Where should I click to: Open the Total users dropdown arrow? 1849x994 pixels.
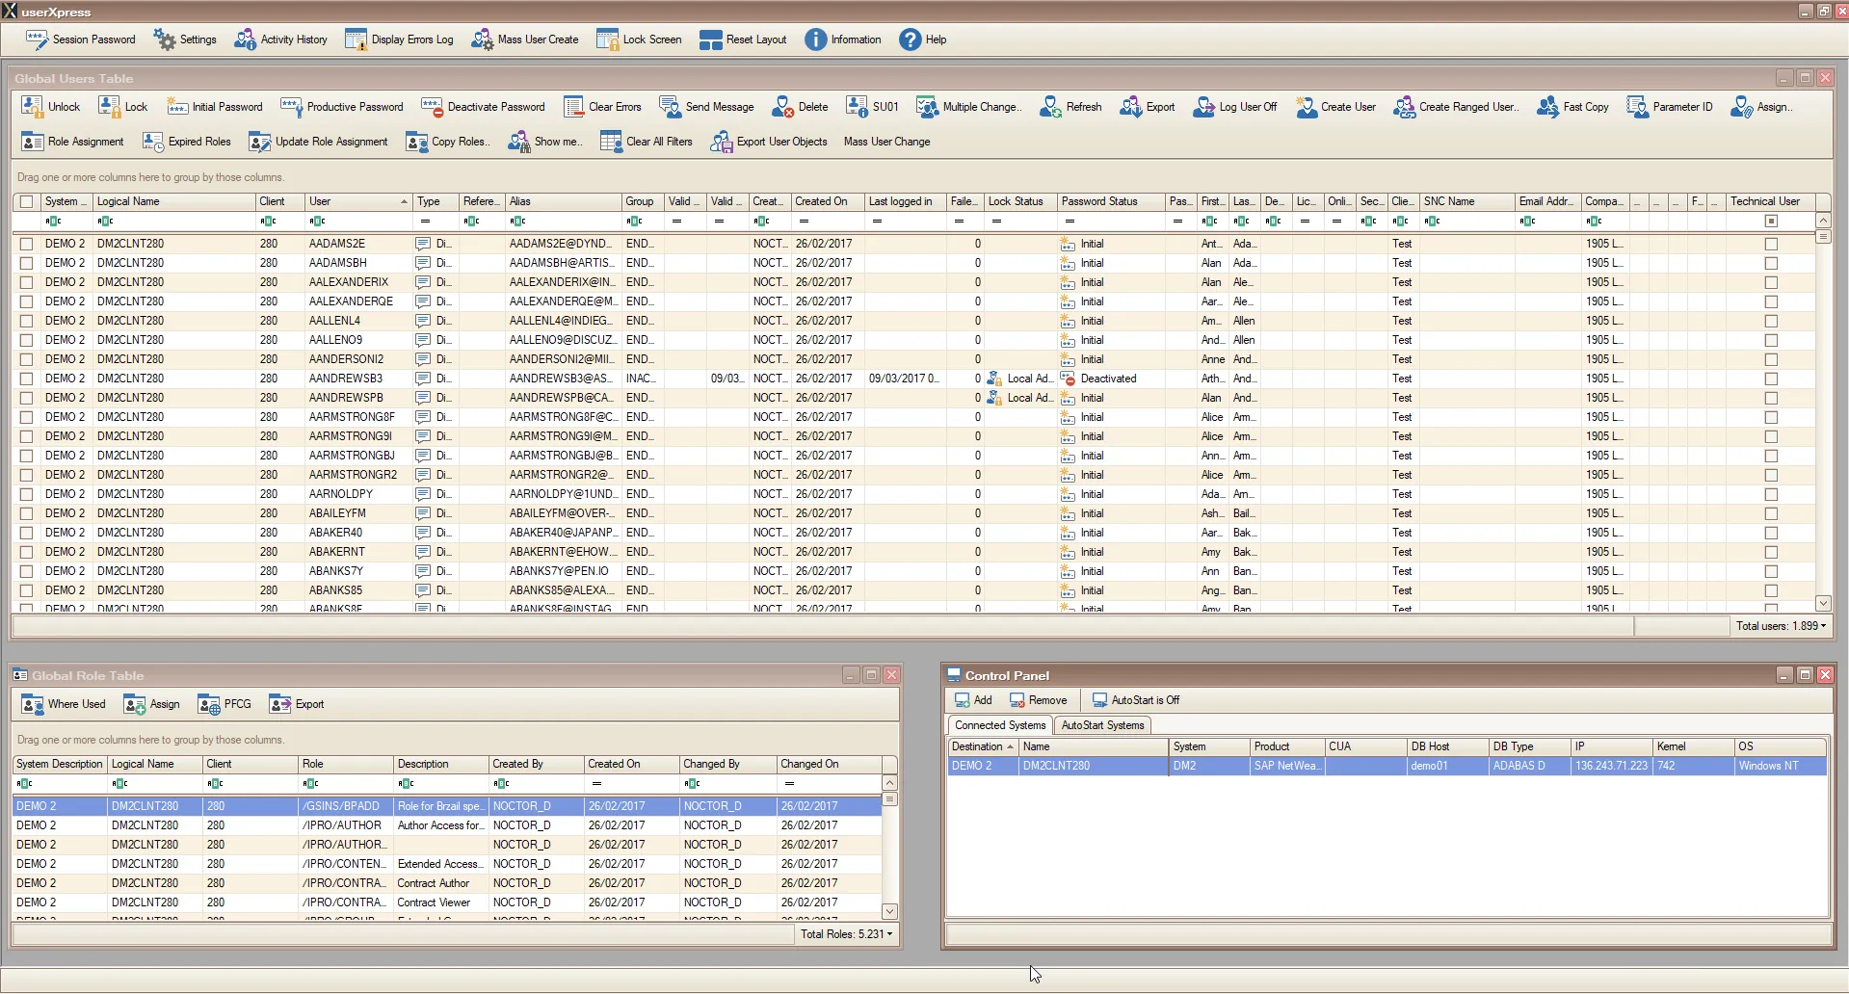(1823, 626)
